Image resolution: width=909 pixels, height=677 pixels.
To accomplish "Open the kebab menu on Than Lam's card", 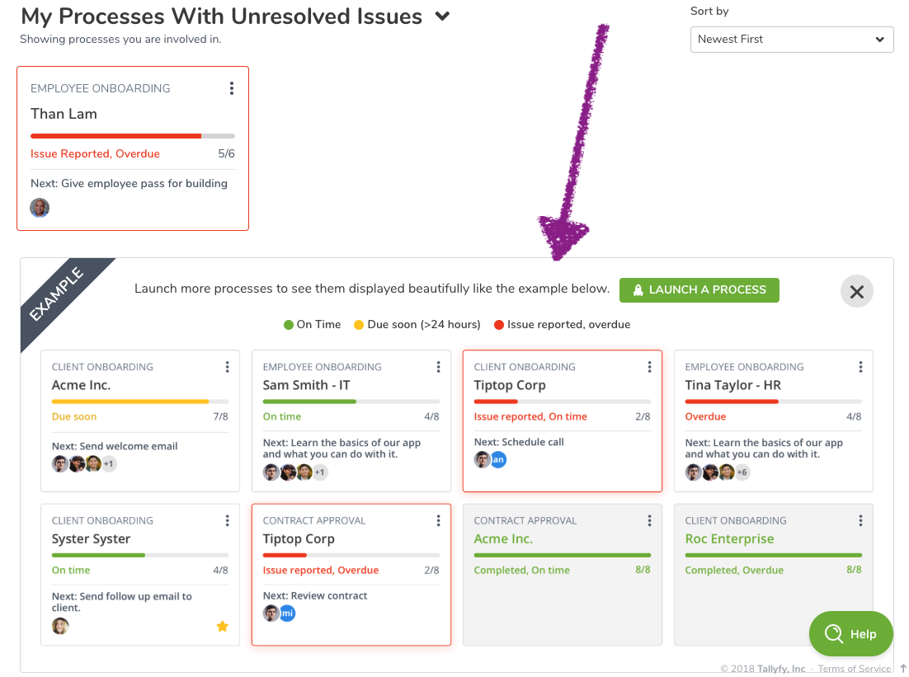I will click(232, 87).
